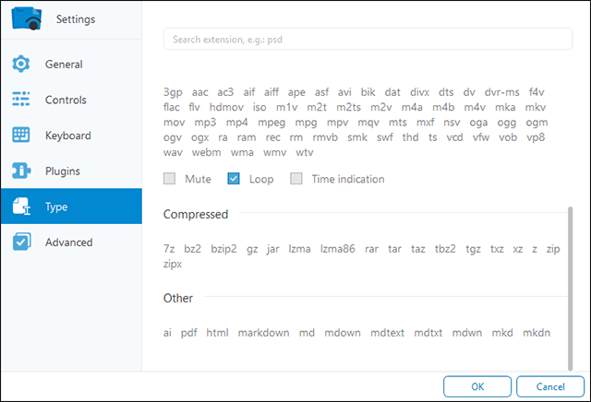Click the Type file icon
591x402 pixels.
click(21, 207)
